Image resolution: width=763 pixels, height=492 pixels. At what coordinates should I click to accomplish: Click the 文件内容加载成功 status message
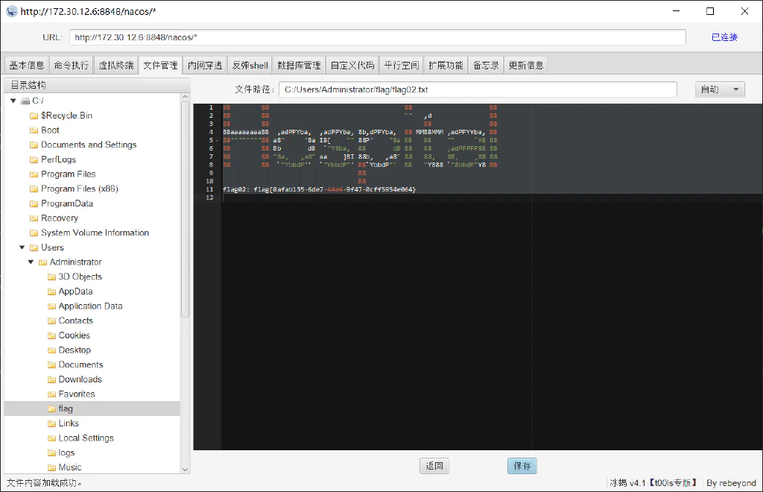coord(44,483)
